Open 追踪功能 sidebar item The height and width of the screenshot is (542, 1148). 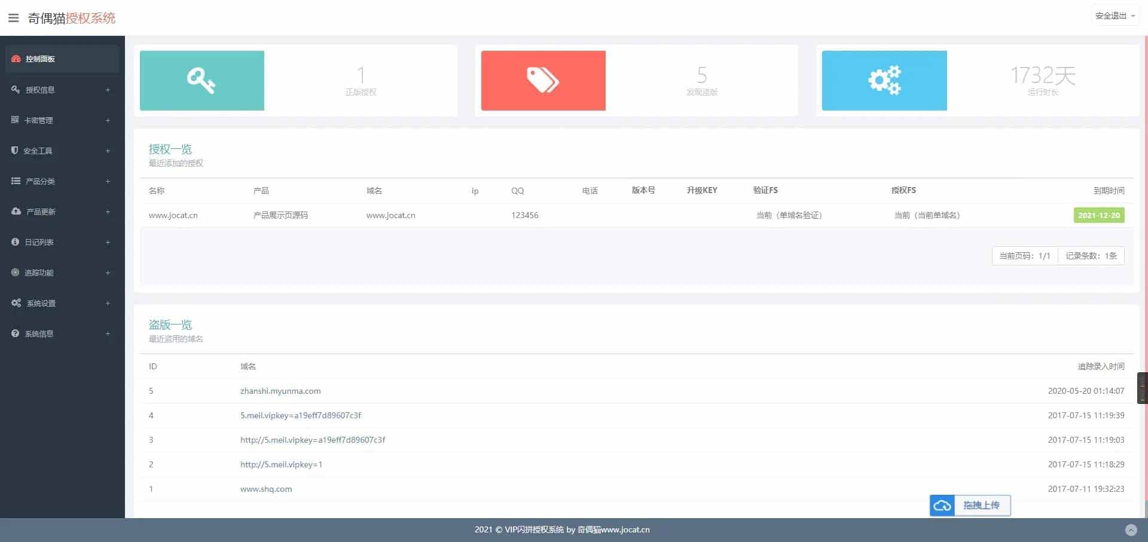(x=39, y=272)
